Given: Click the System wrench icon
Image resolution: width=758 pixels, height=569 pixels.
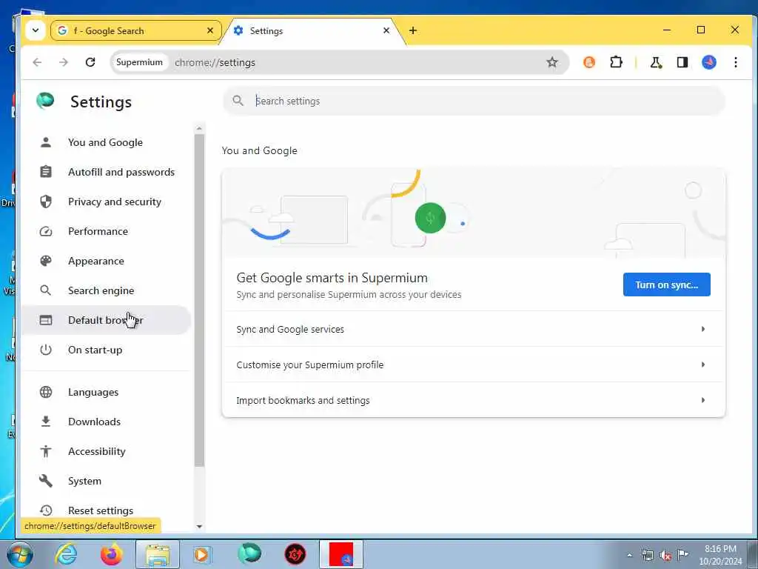Looking at the screenshot, I should tap(46, 480).
